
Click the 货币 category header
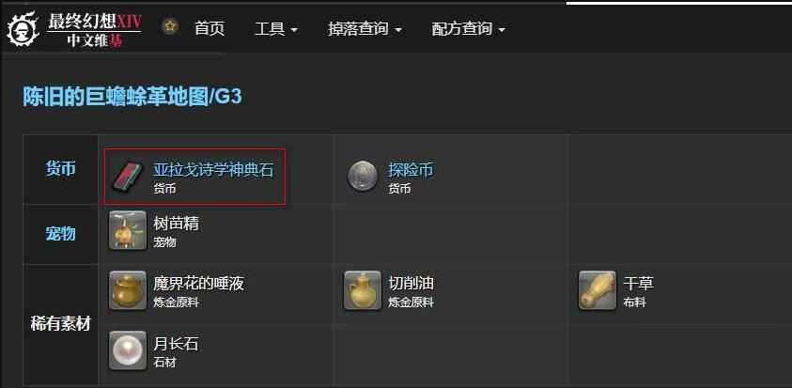pyautogui.click(x=61, y=169)
